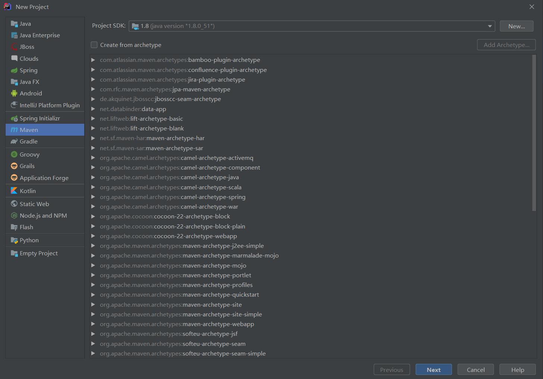Expand bamboo-plugin-archetype node
Viewport: 543px width, 379px height.
93,60
